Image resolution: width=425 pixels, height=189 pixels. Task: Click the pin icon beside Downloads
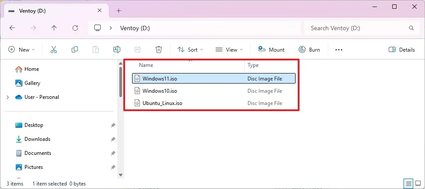113,140
